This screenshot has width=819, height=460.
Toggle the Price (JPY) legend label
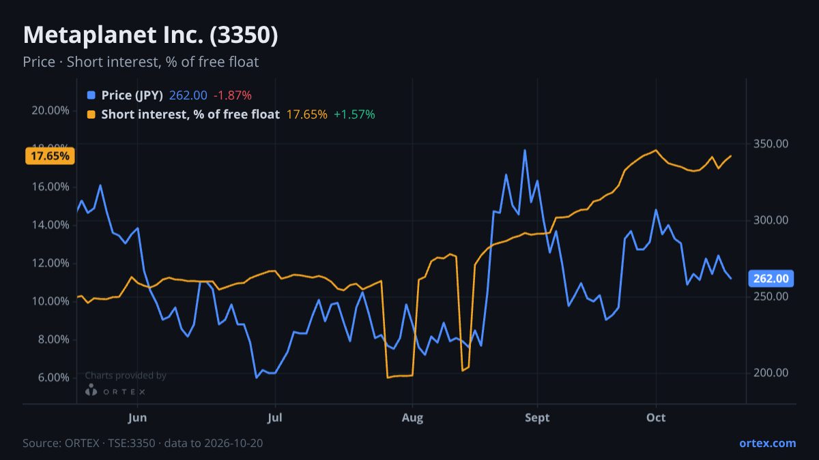coord(132,95)
